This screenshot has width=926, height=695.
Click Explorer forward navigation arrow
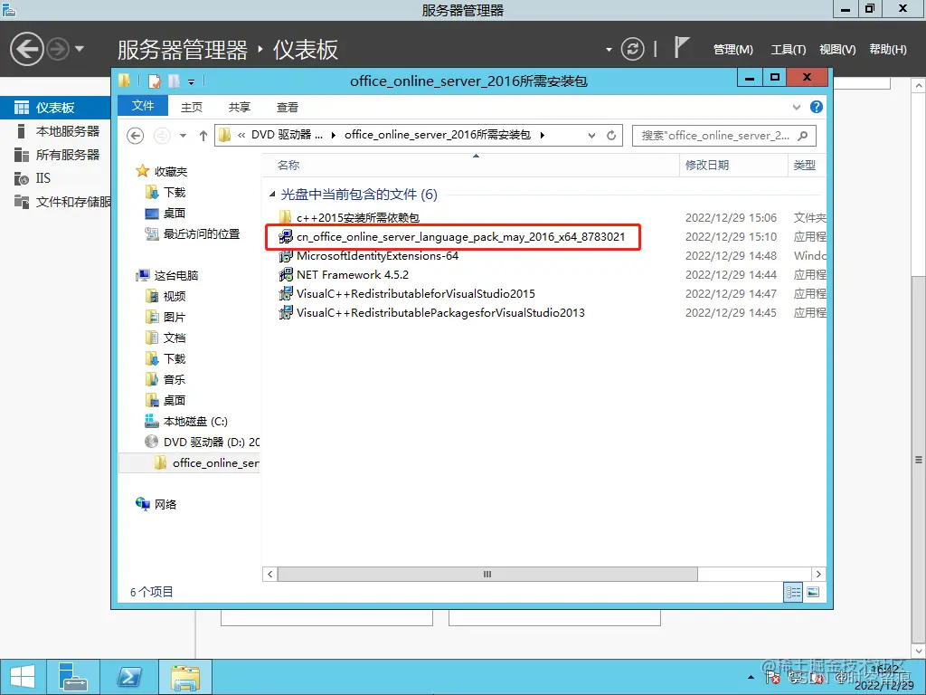click(x=162, y=136)
